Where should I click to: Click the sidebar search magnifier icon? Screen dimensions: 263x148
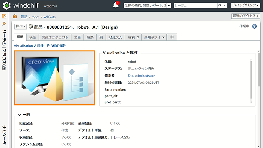click(4, 24)
